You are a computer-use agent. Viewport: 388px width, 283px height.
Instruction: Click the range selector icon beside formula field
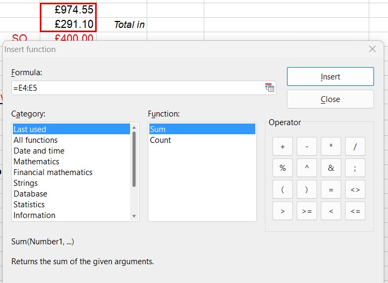click(x=270, y=88)
